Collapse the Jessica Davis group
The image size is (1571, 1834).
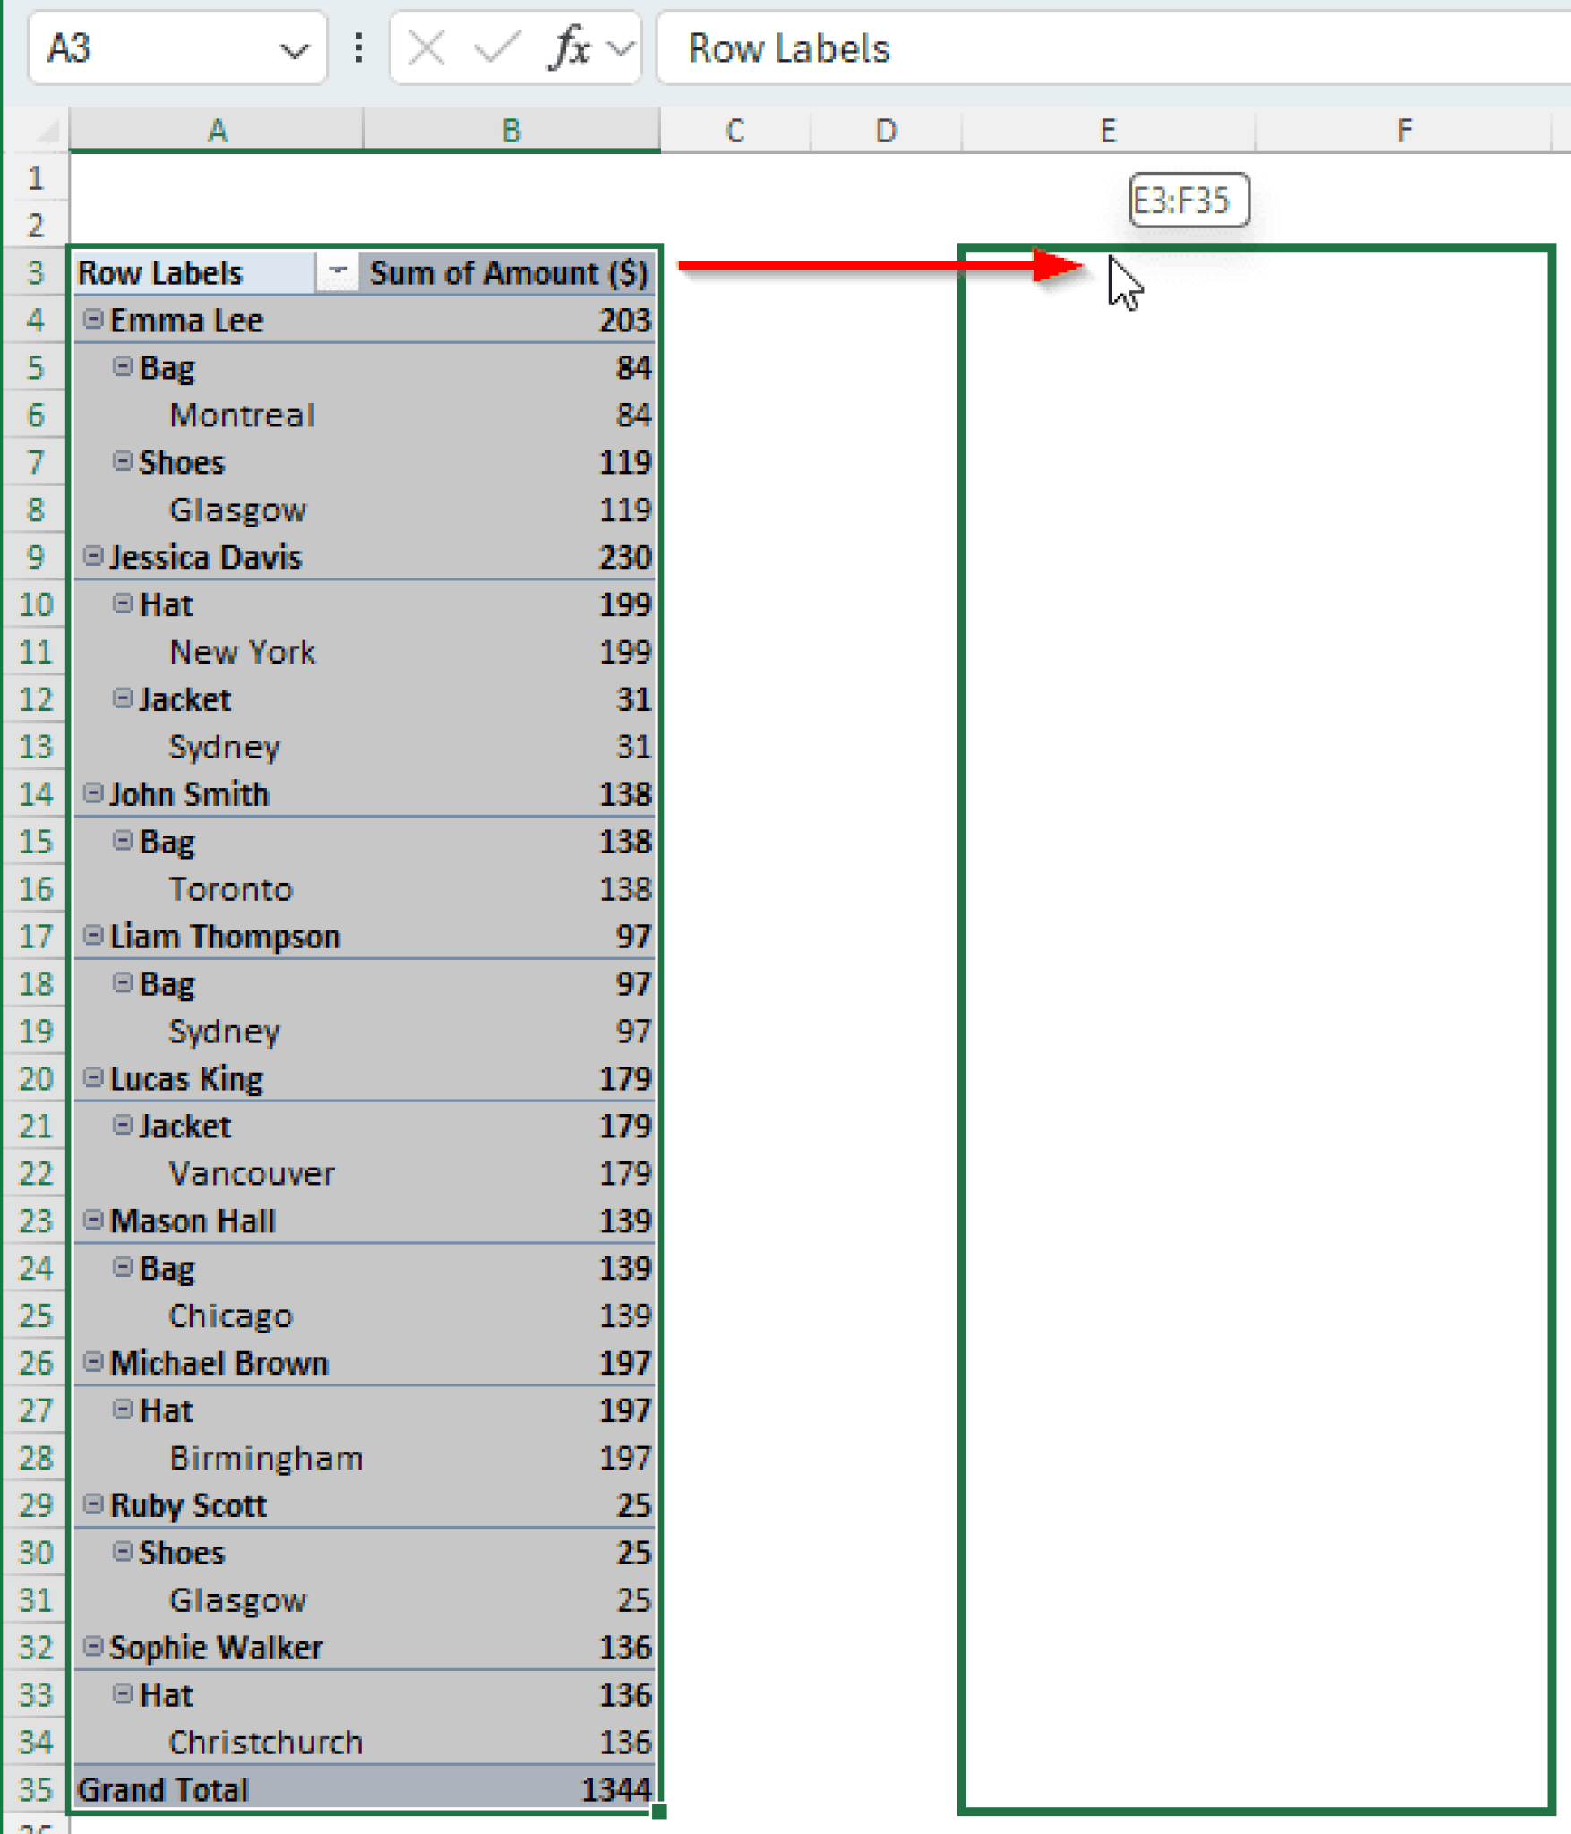coord(92,556)
